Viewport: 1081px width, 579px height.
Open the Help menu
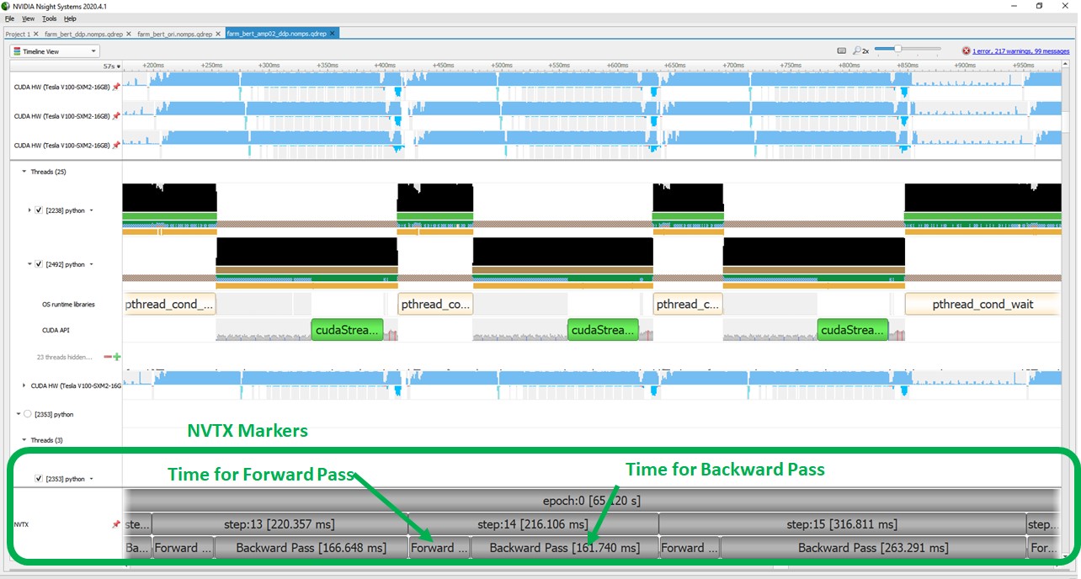click(x=70, y=18)
